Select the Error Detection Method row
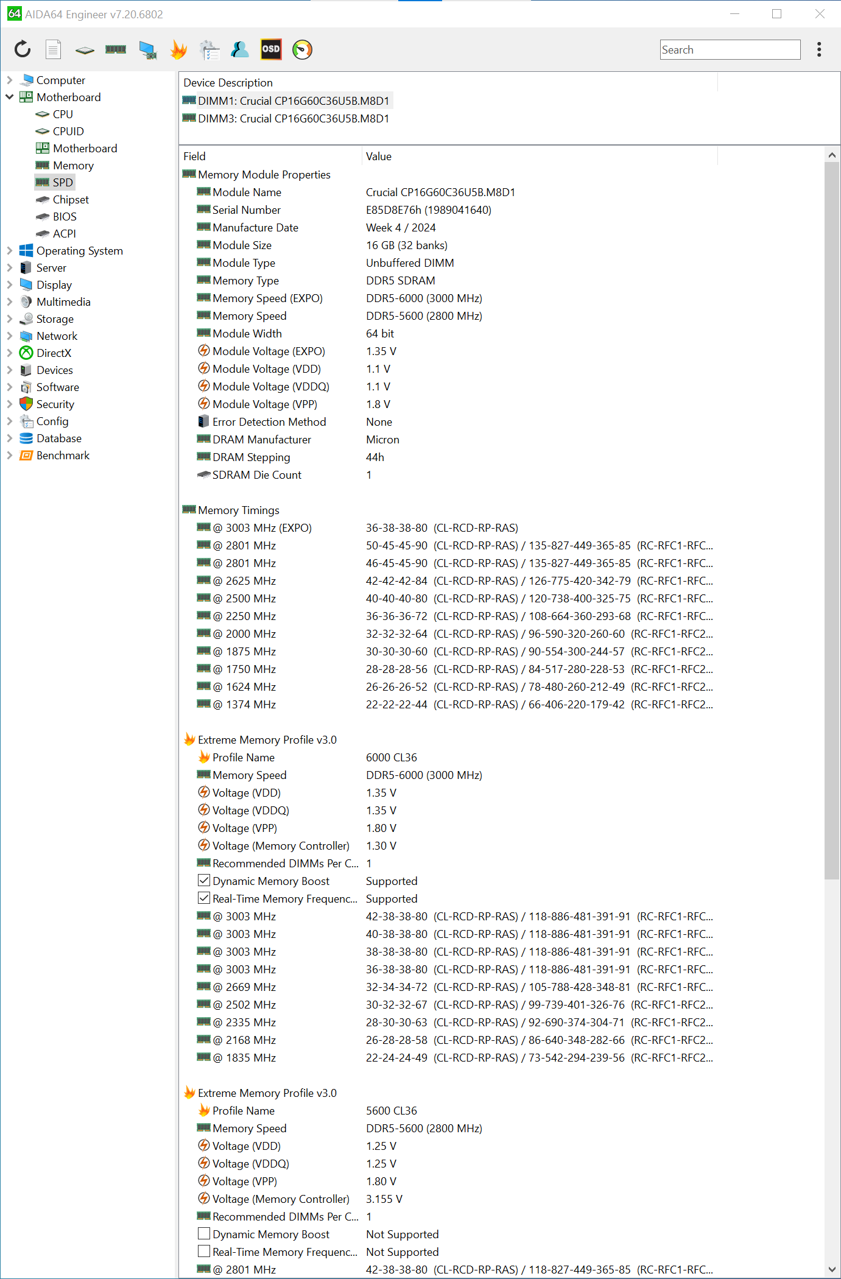The image size is (841, 1279). (448, 421)
